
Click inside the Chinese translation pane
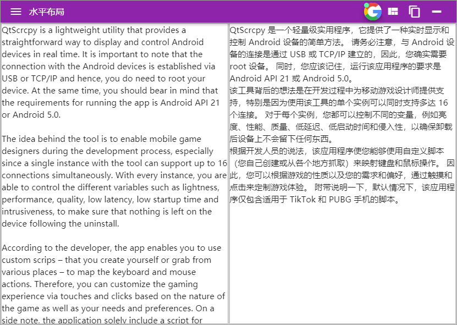(x=343, y=173)
